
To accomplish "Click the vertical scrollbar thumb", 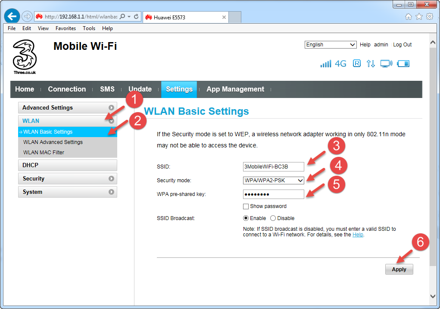I will (x=433, y=157).
